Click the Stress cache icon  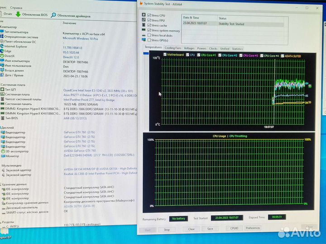144,25
